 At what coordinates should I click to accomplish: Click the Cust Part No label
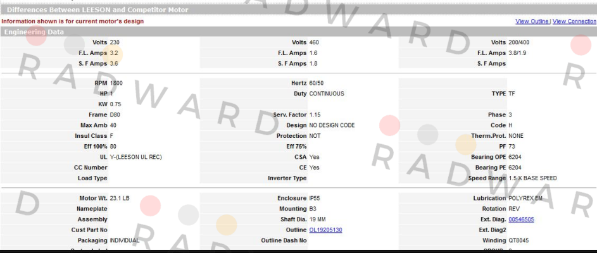[x=89, y=230]
